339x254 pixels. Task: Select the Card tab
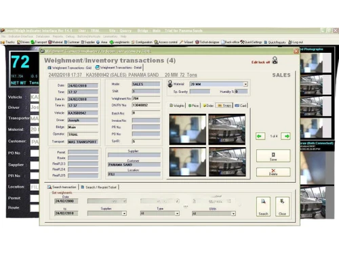pyautogui.click(x=241, y=106)
